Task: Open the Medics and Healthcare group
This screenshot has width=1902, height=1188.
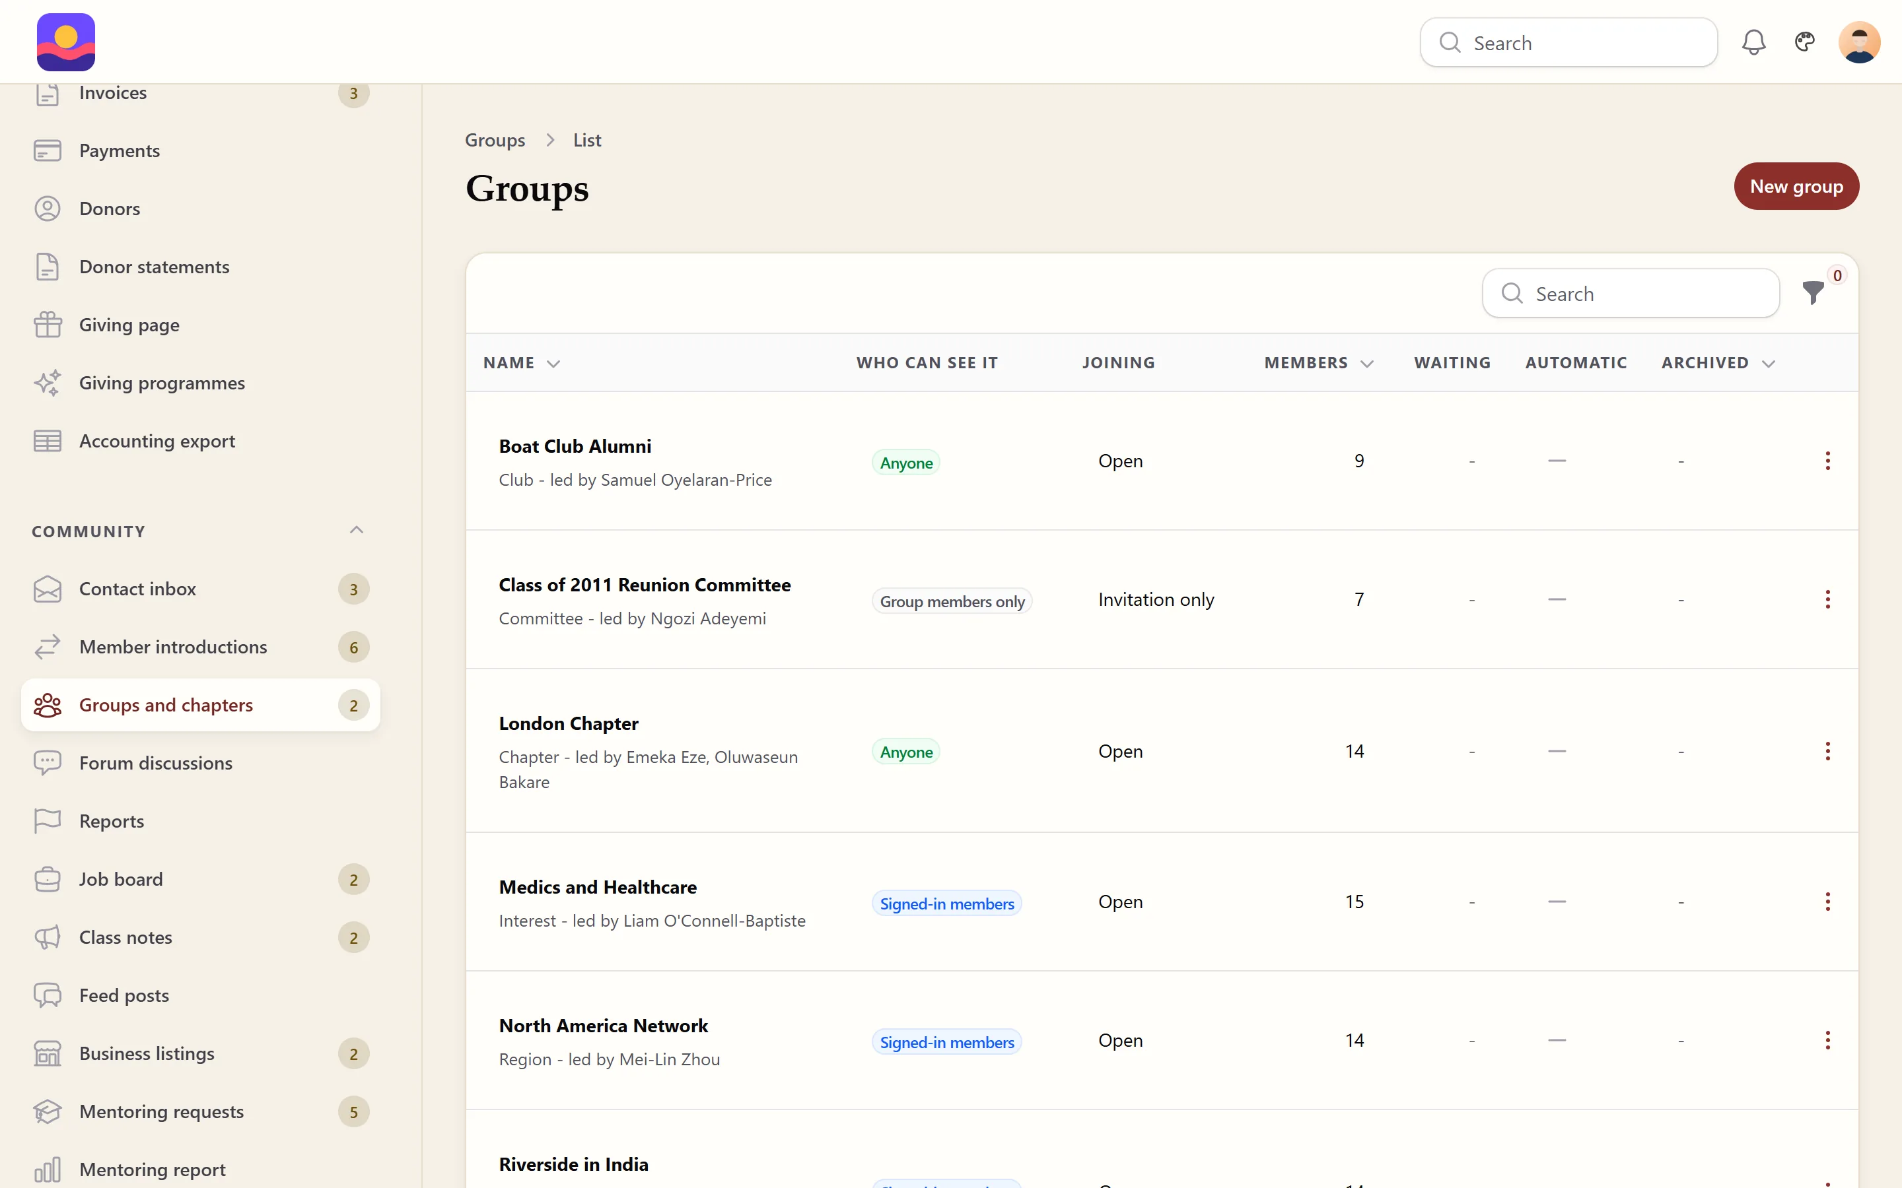Action: pos(597,887)
